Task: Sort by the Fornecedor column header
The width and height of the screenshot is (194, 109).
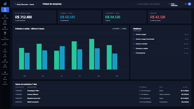Action: coord(32,87)
